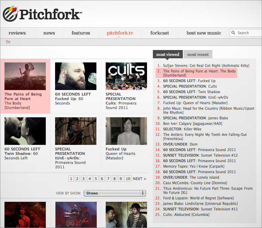Open OVER/UNDER: The Lonely Island link
Screen dimensions: 262x228
191,177
